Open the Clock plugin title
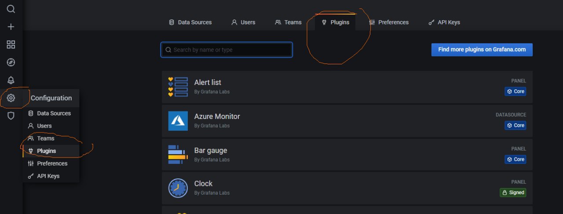Screen dimensions: 563x214 (203, 184)
